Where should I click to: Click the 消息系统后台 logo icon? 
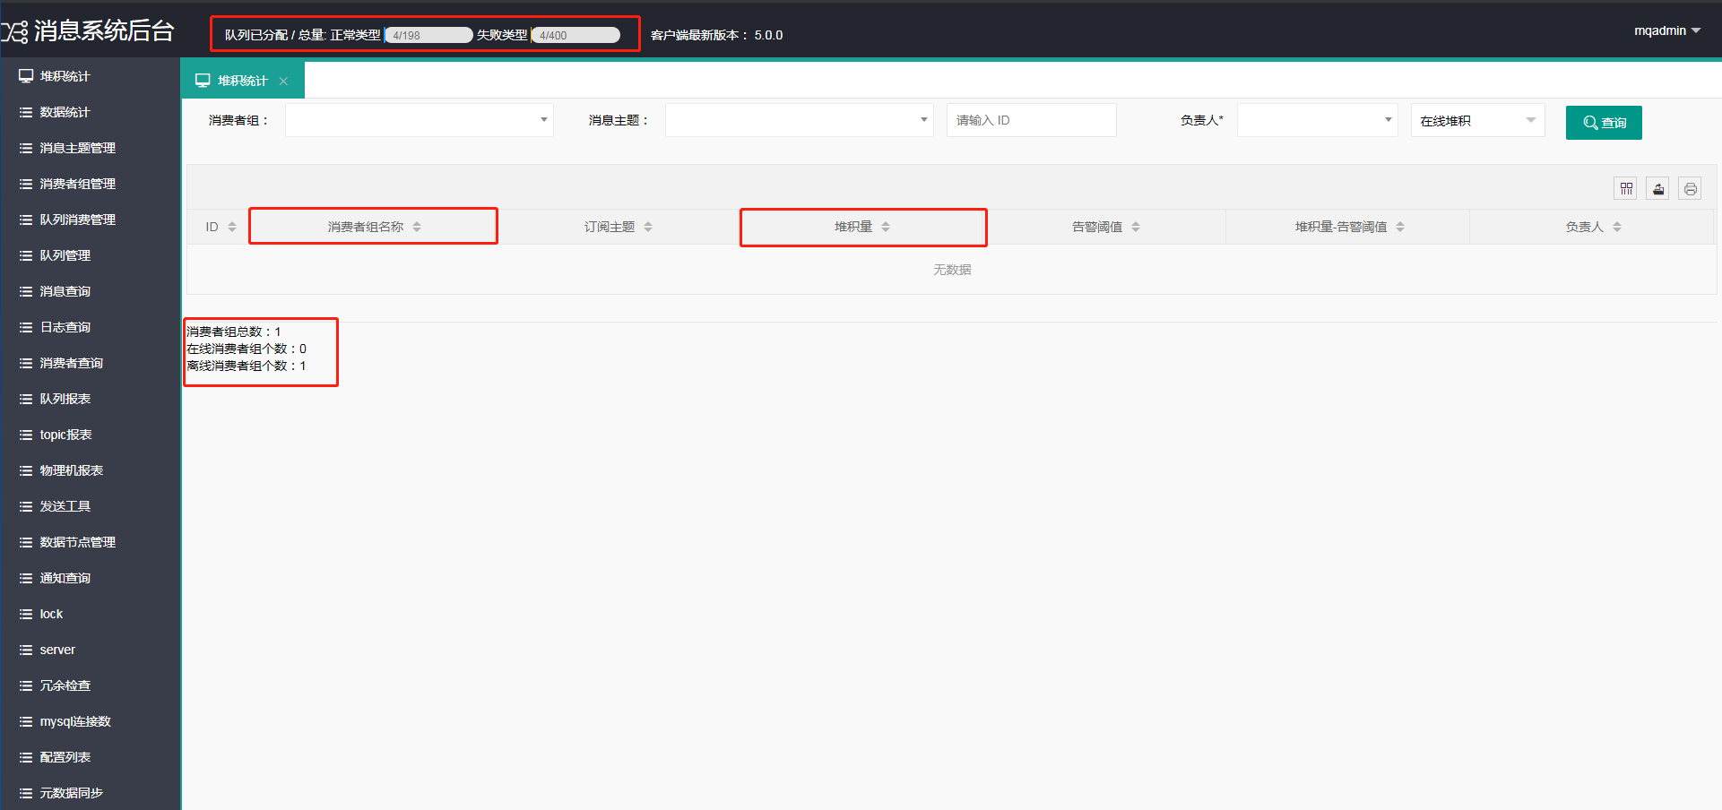[x=14, y=32]
